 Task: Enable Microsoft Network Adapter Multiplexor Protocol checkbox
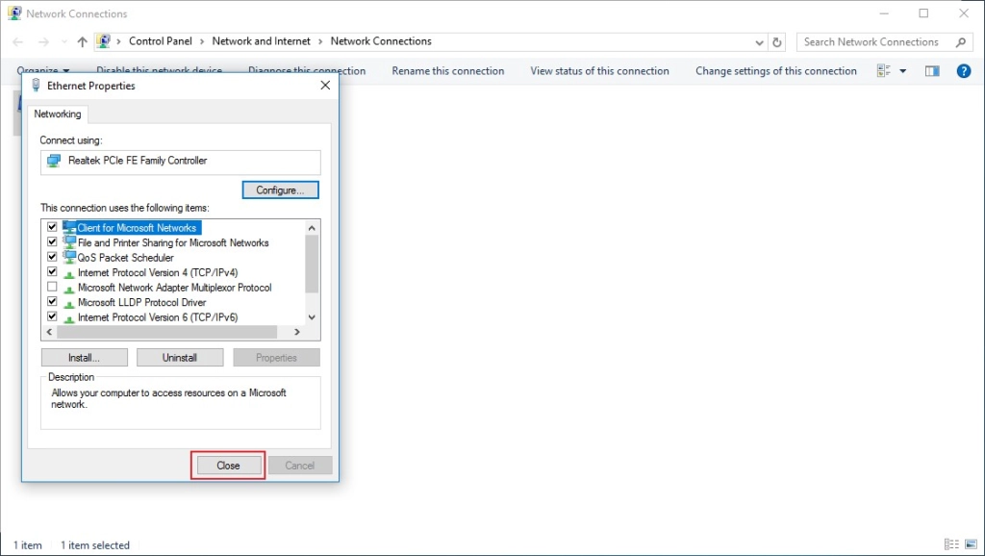click(52, 288)
